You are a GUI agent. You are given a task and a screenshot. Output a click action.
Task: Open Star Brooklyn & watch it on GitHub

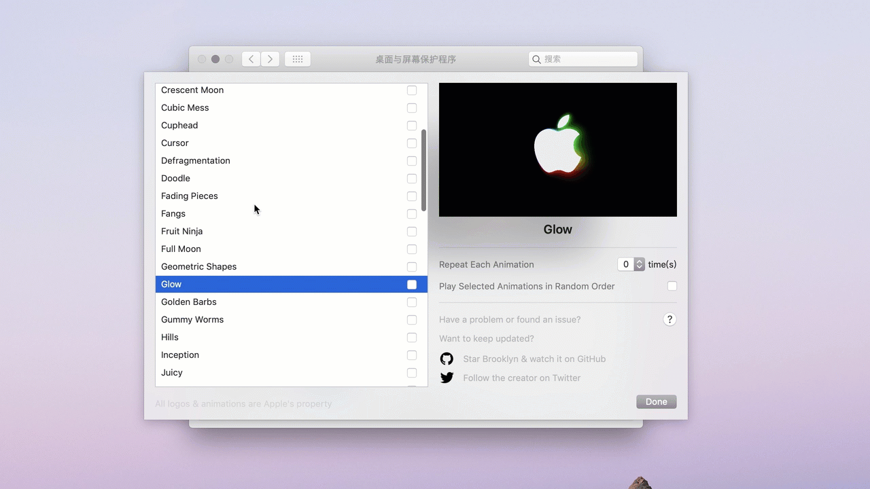point(534,359)
